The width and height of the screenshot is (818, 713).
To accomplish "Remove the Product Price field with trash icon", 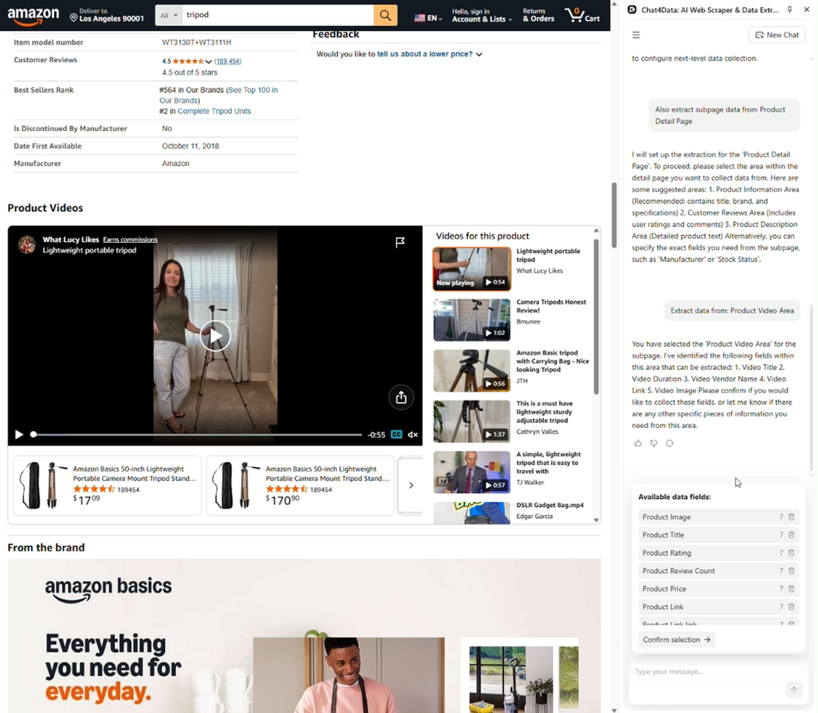I will (792, 588).
